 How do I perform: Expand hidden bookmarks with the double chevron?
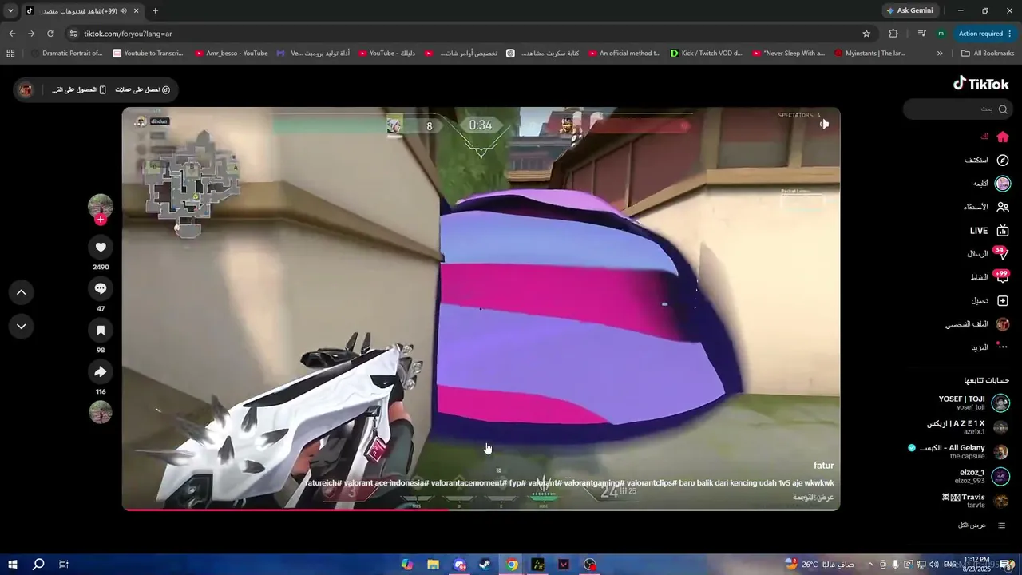tap(940, 54)
